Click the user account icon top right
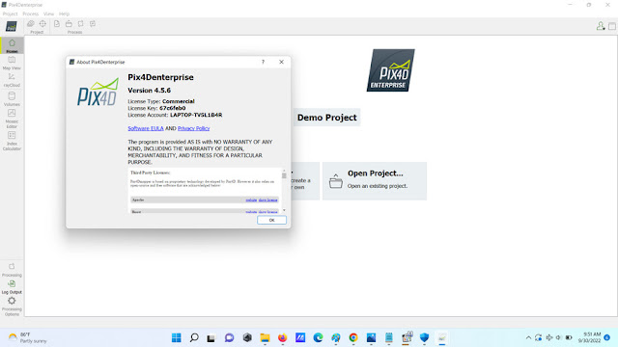618x347 pixels. coord(601,26)
